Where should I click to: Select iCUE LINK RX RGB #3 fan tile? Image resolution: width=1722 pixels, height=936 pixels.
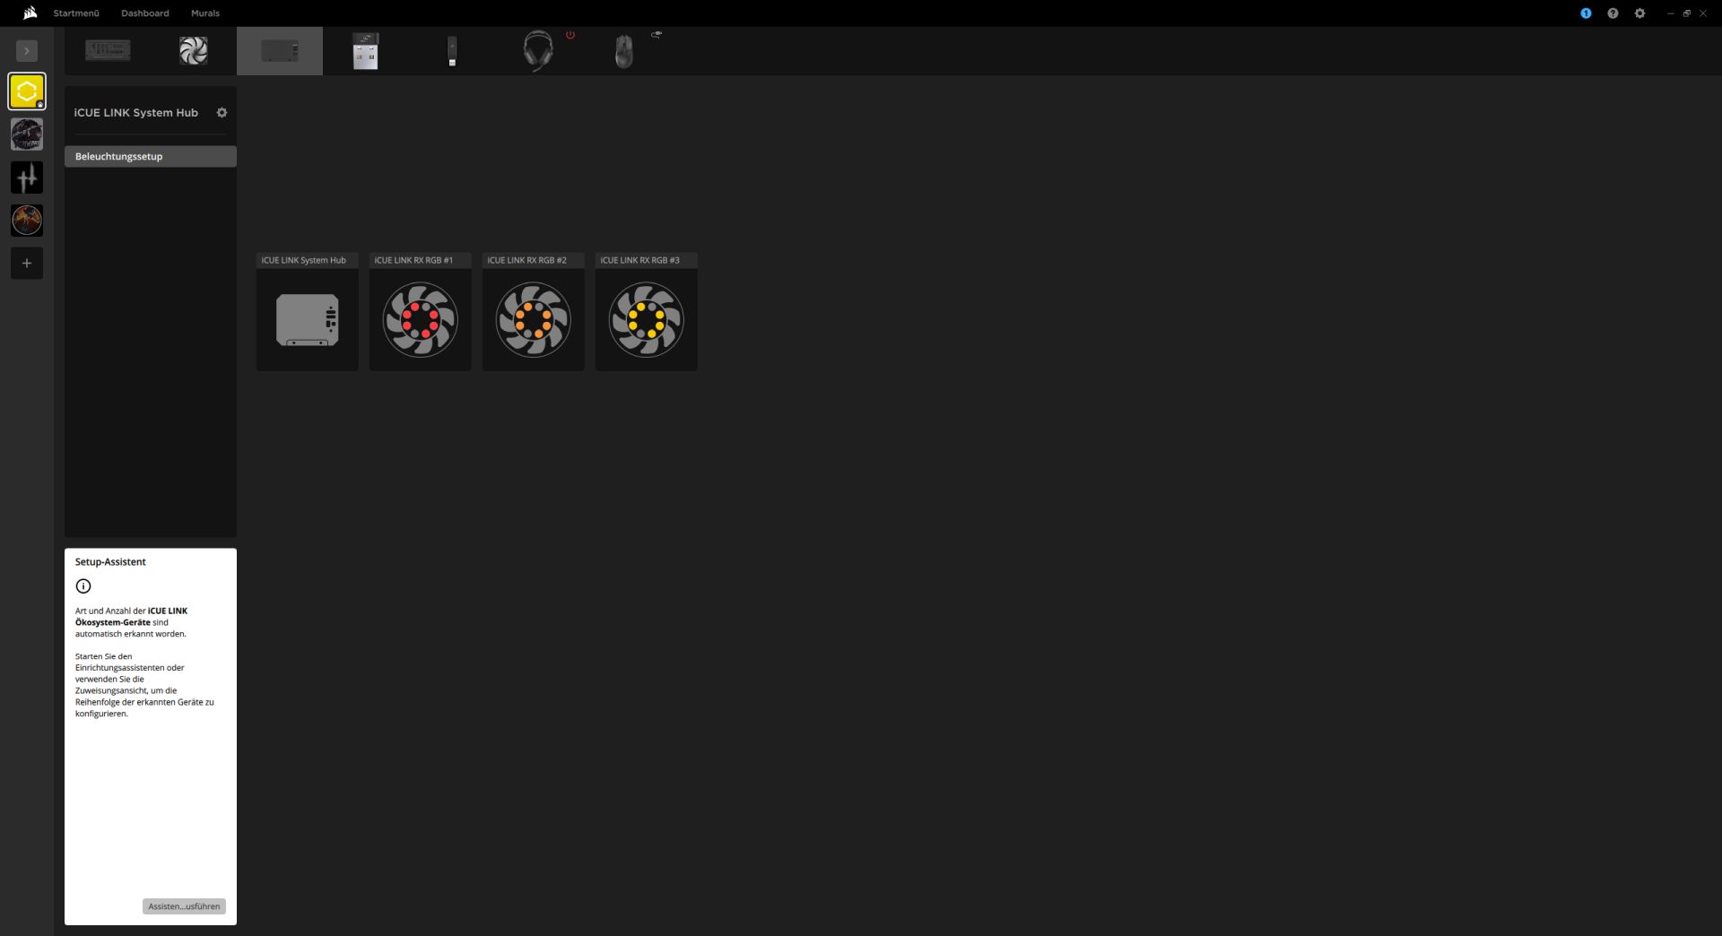[x=647, y=312]
